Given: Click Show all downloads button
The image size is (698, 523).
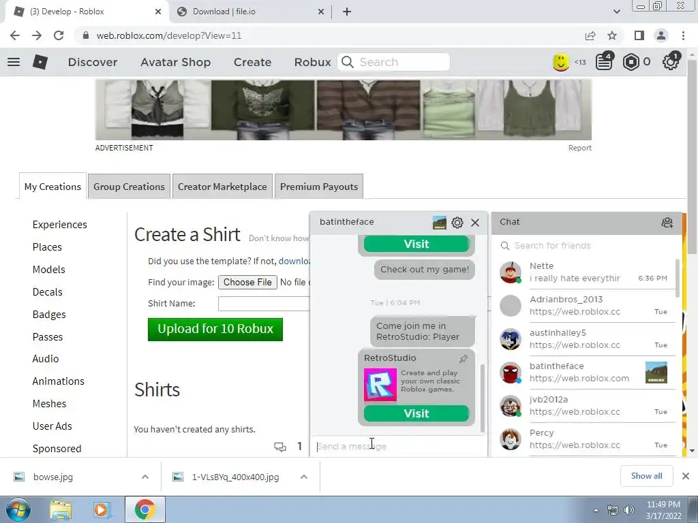Looking at the screenshot, I should tap(646, 476).
